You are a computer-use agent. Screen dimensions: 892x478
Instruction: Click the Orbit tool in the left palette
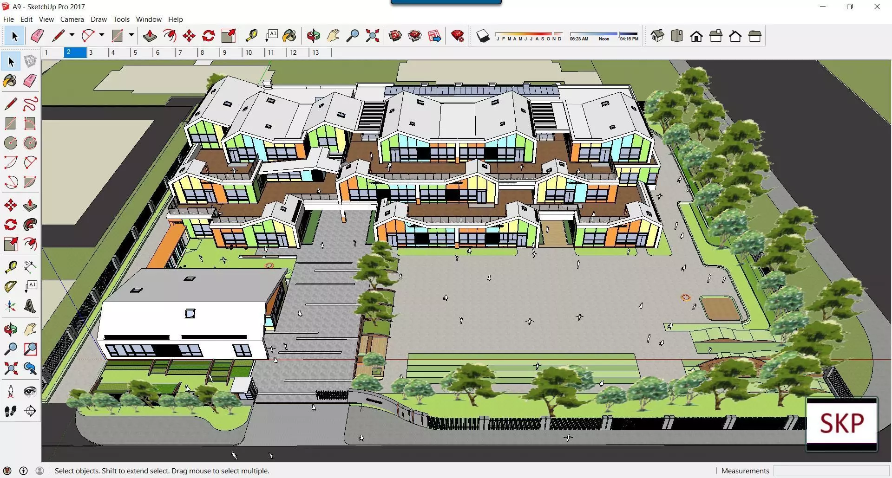(11, 329)
